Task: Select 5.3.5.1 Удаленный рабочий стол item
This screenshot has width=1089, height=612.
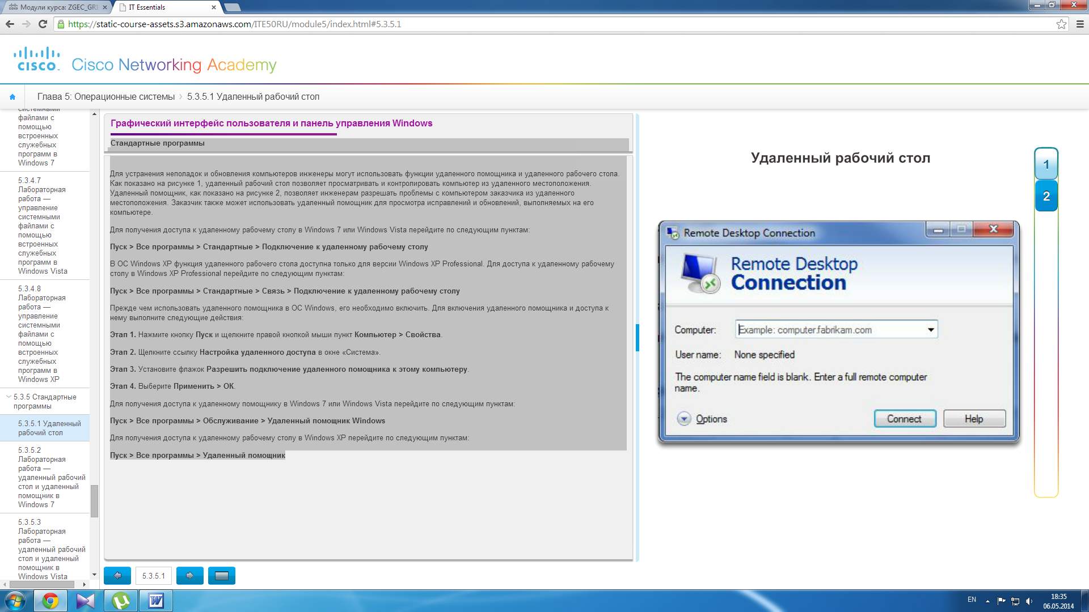Action: pos(45,428)
